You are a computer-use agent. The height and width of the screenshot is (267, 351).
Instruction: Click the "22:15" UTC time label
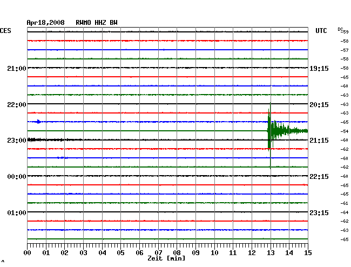point(319,177)
